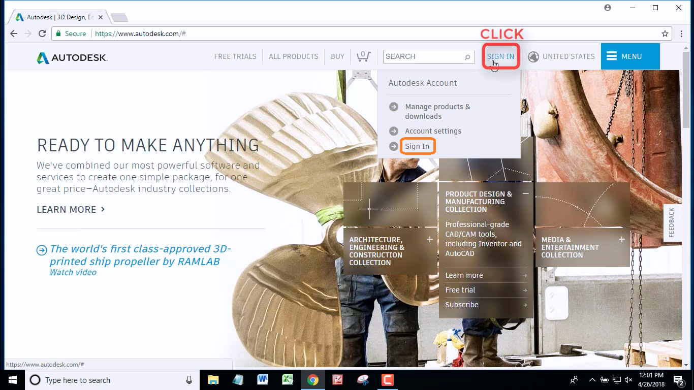Bookmark the page with the star icon
This screenshot has height=390, width=694.
click(665, 34)
